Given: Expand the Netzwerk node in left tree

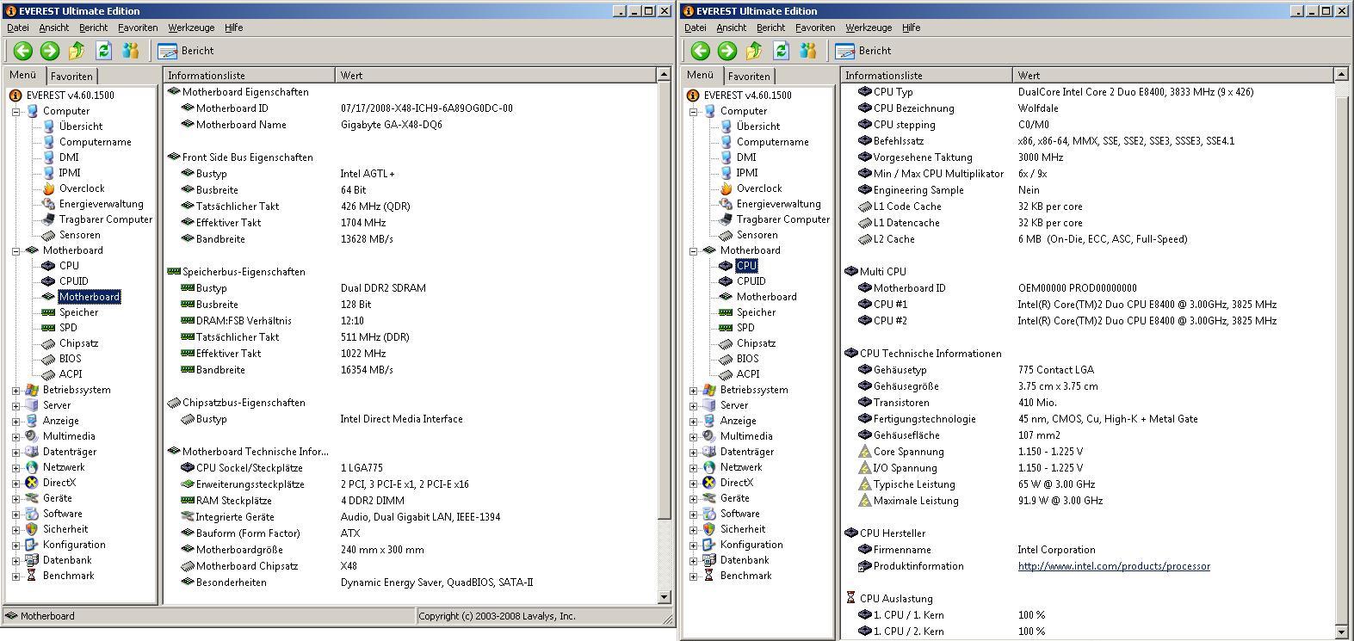Looking at the screenshot, I should [15, 467].
